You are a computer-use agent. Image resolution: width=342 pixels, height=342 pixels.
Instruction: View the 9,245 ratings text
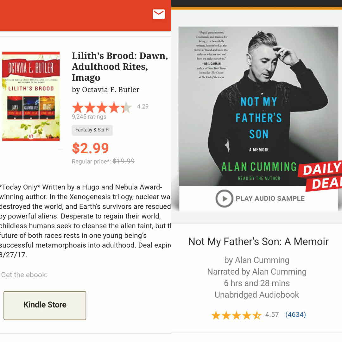coord(89,117)
